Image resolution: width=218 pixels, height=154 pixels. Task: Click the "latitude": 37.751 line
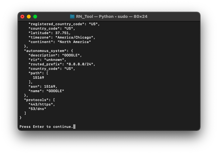50,33
